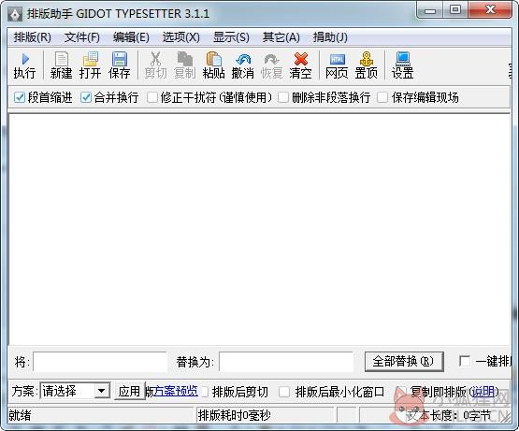This screenshot has width=519, height=431.
Task: Enable 删除非段落换行 checkbox
Action: coord(283,97)
